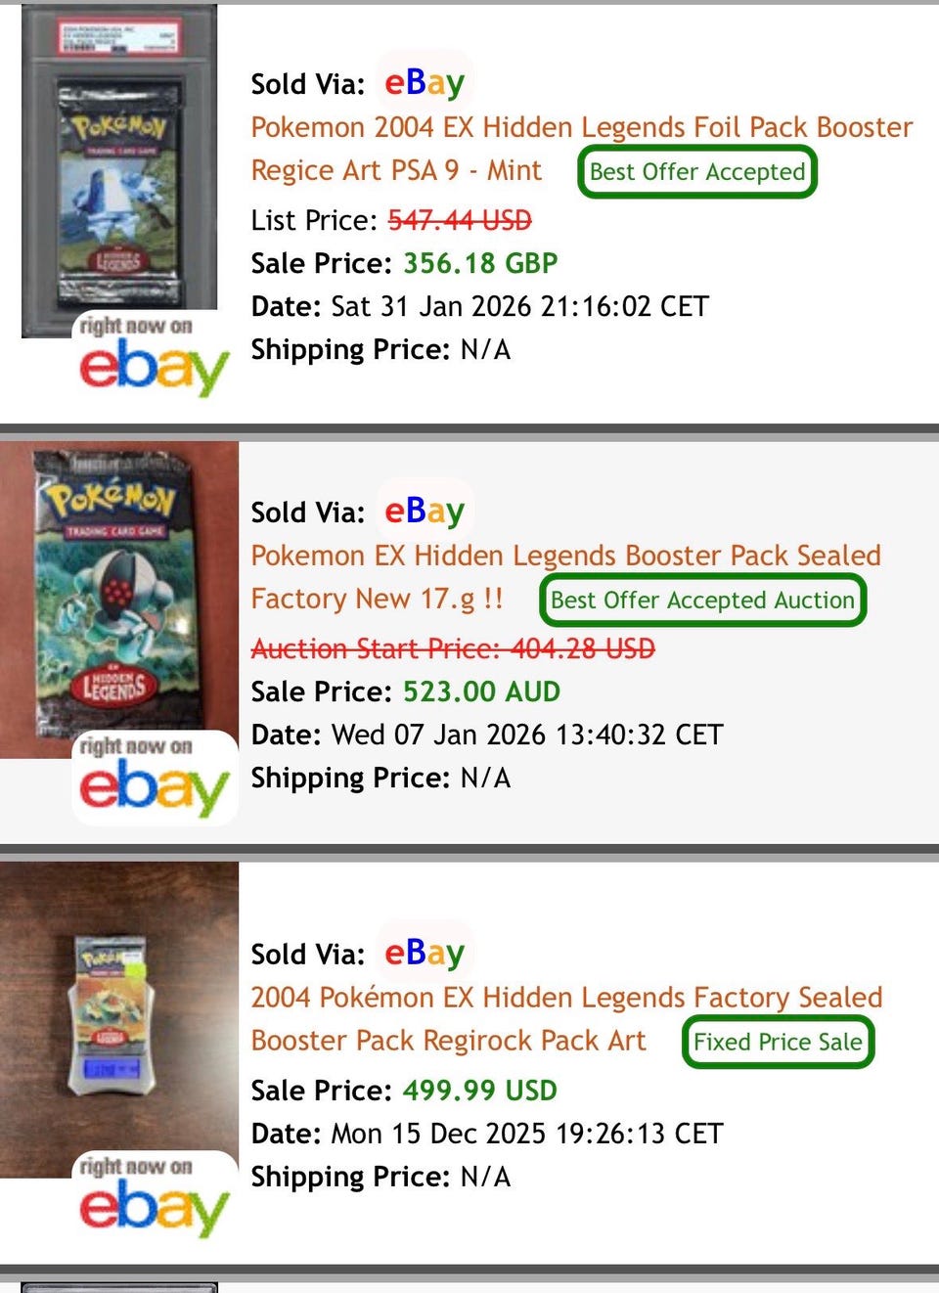This screenshot has height=1293, width=939.
Task: Click the Best Offer Accepted Auction badge
Action: click(703, 601)
